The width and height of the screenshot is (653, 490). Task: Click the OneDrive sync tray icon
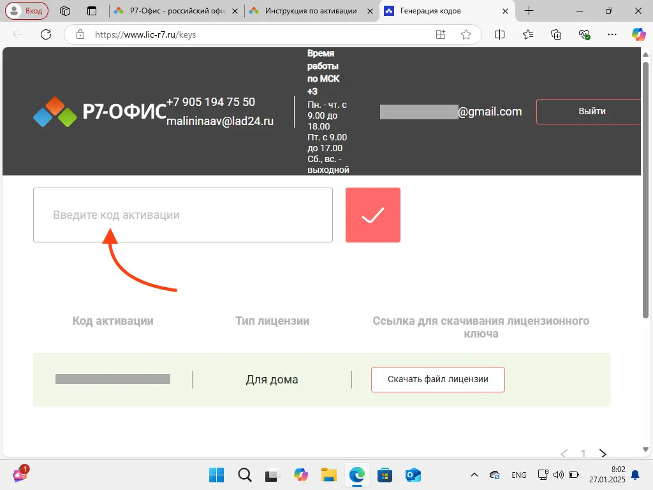coord(495,475)
